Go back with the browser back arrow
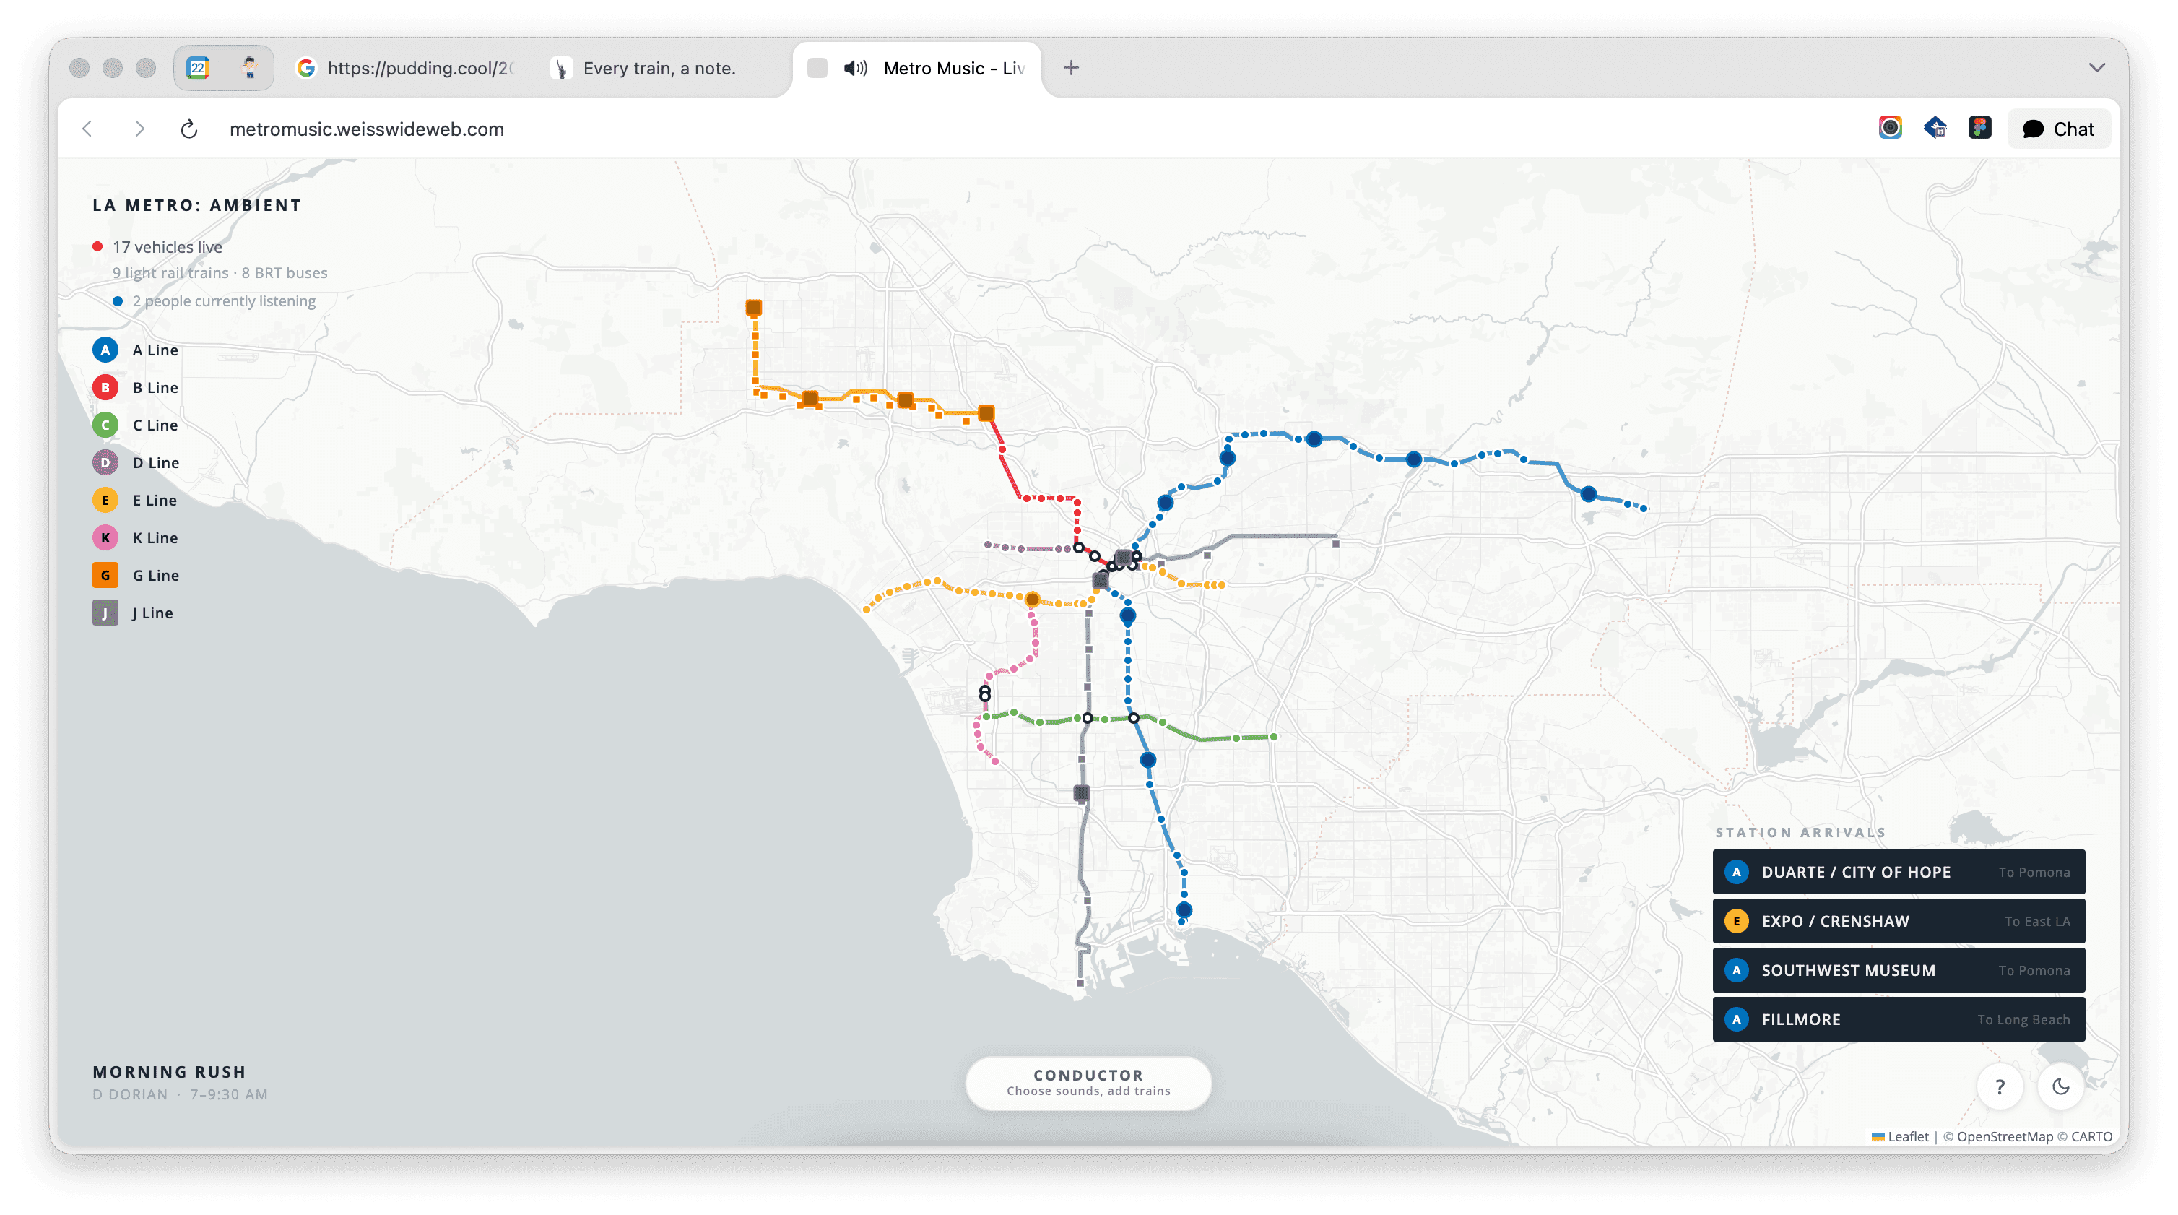 [87, 129]
